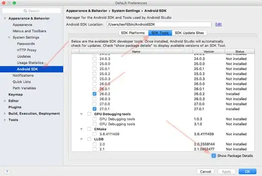
Task: Collapse the CMake group
Action: [x=82, y=129]
